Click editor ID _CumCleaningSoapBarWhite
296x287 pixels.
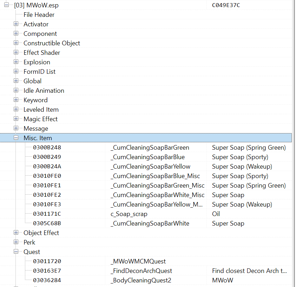150,223
